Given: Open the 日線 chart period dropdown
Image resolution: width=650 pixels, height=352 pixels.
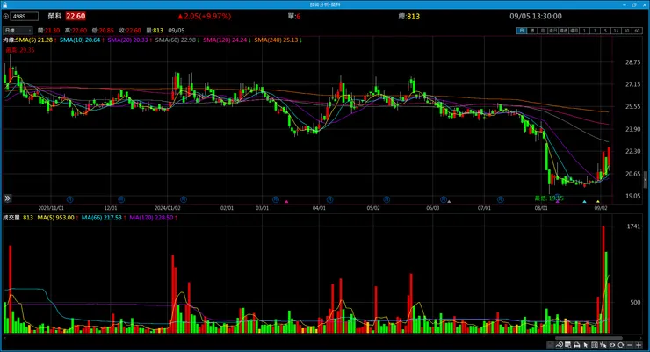Looking at the screenshot, I should pyautogui.click(x=18, y=31).
